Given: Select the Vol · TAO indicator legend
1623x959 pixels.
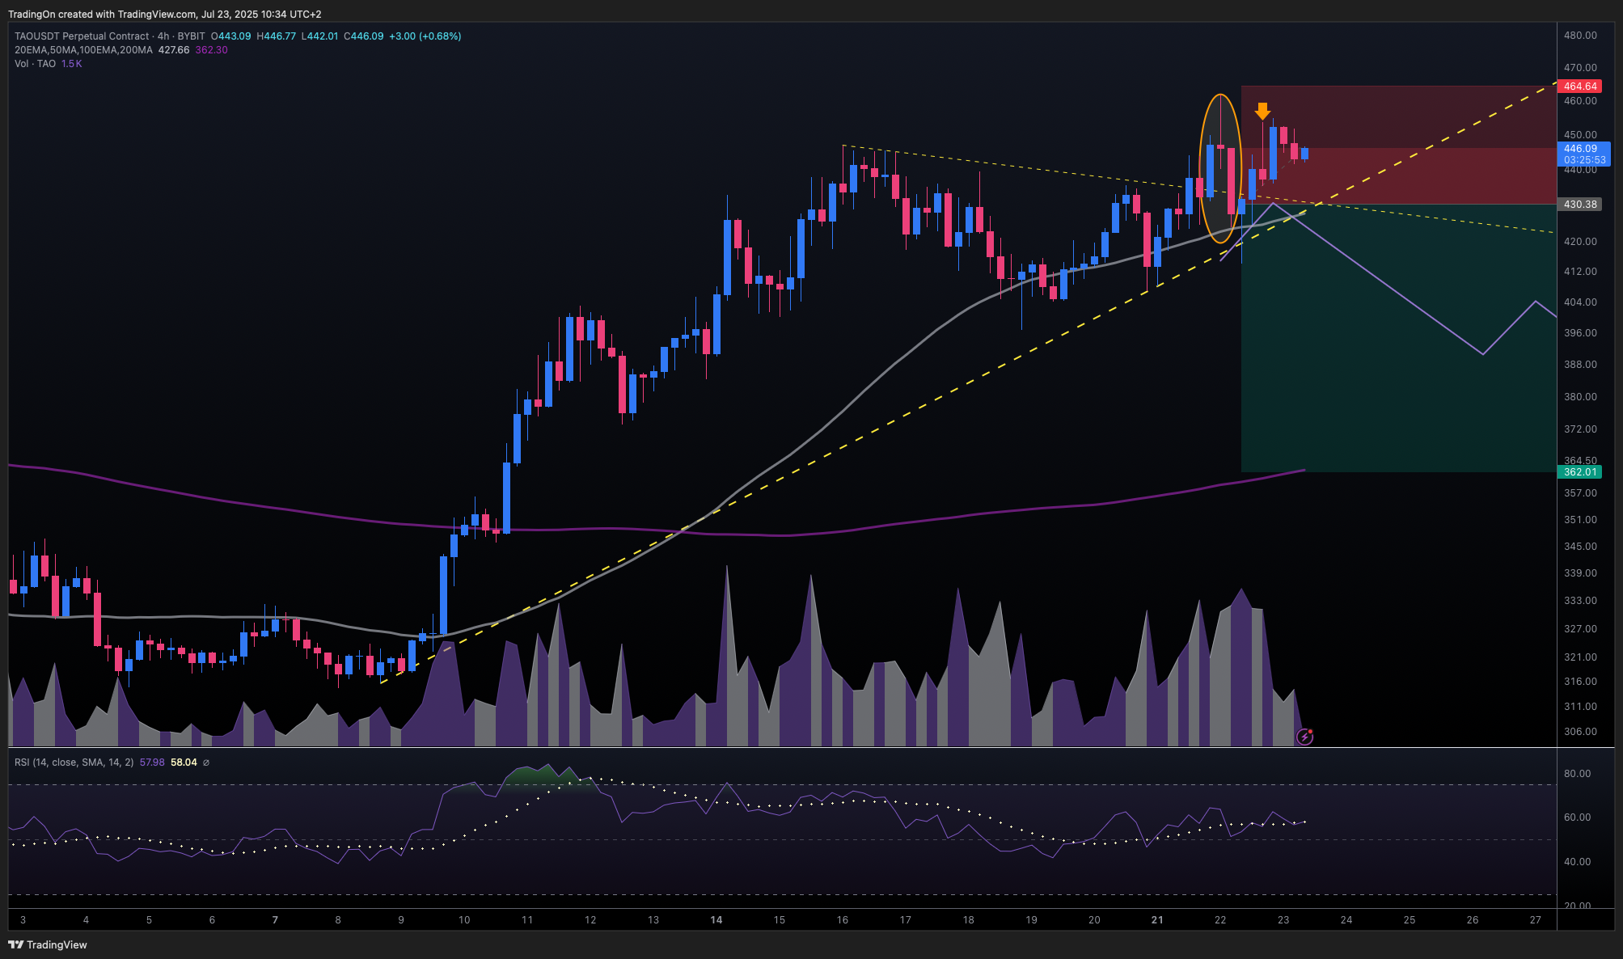Looking at the screenshot, I should (x=35, y=64).
